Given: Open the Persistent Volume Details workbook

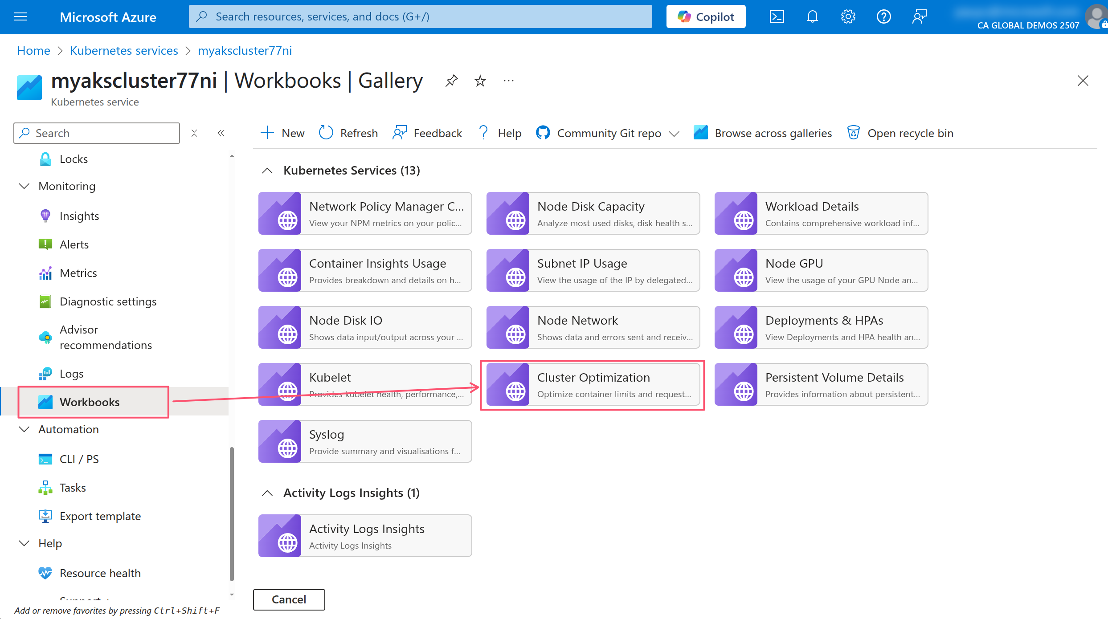Looking at the screenshot, I should pos(821,384).
